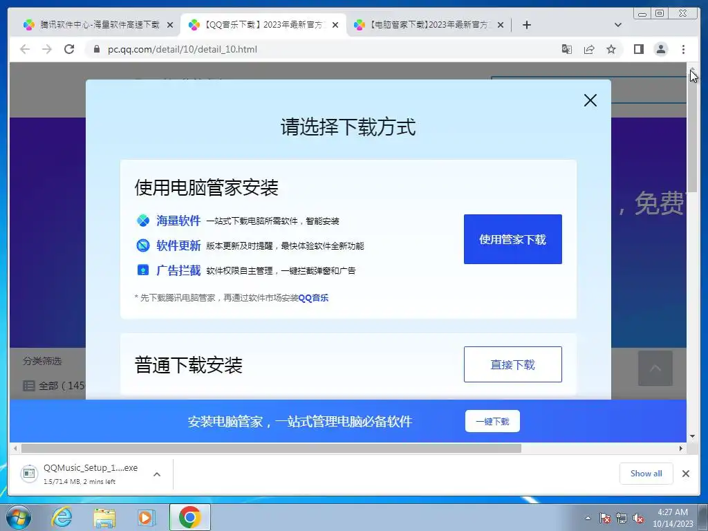This screenshot has width=708, height=531.
Task: Show hidden system tray icons
Action: (x=588, y=518)
